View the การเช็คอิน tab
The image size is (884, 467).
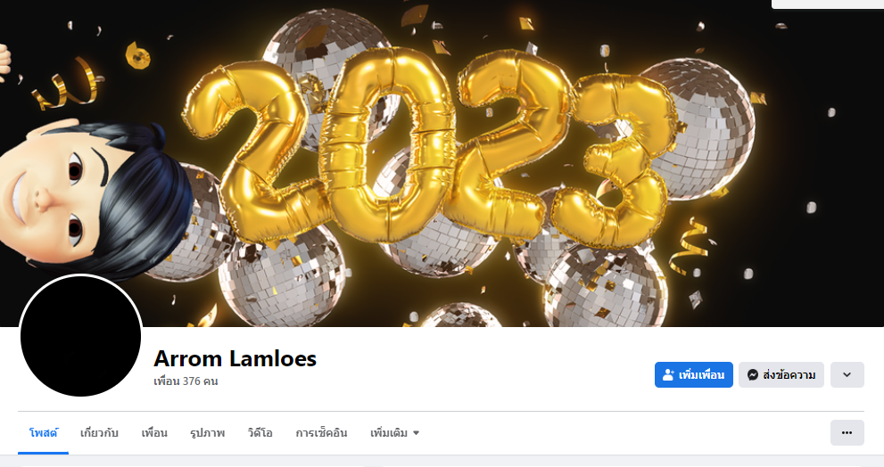click(321, 433)
